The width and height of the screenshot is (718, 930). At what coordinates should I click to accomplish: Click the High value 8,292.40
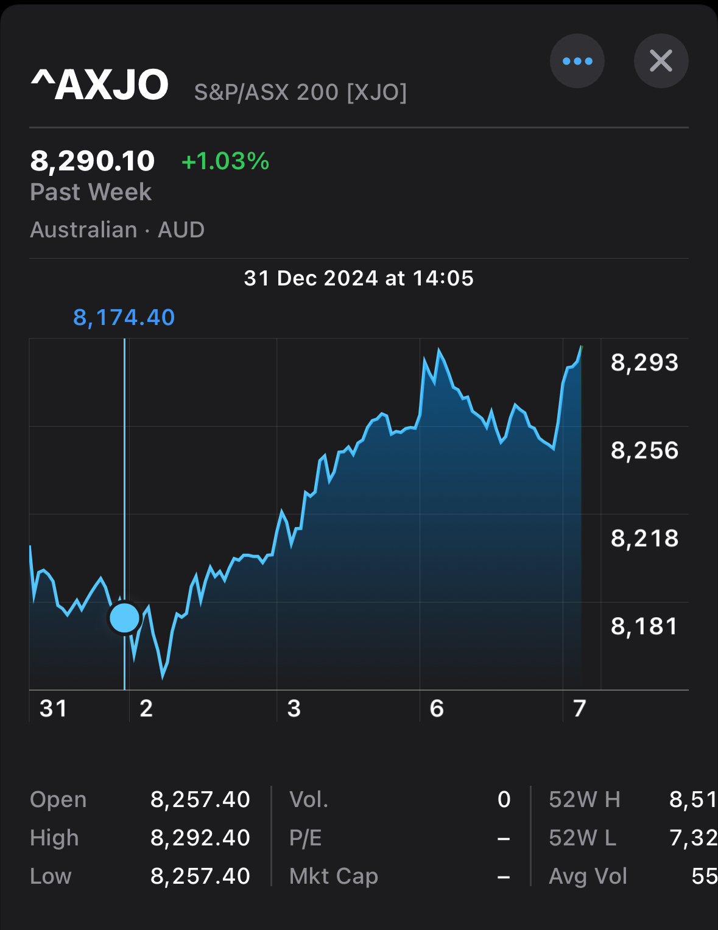[x=200, y=837]
